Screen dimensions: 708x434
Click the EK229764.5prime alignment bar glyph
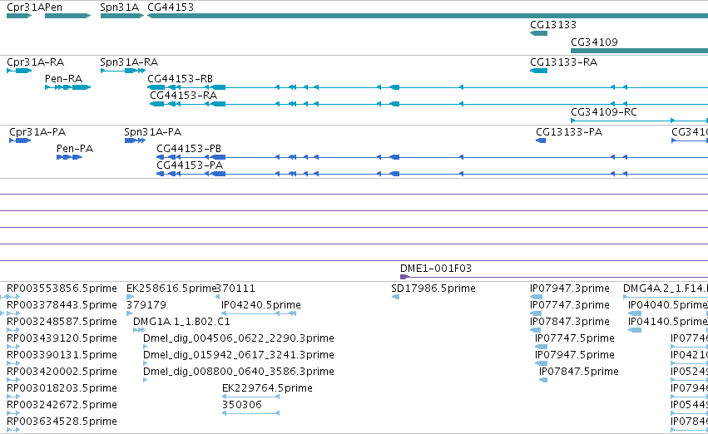(250, 397)
